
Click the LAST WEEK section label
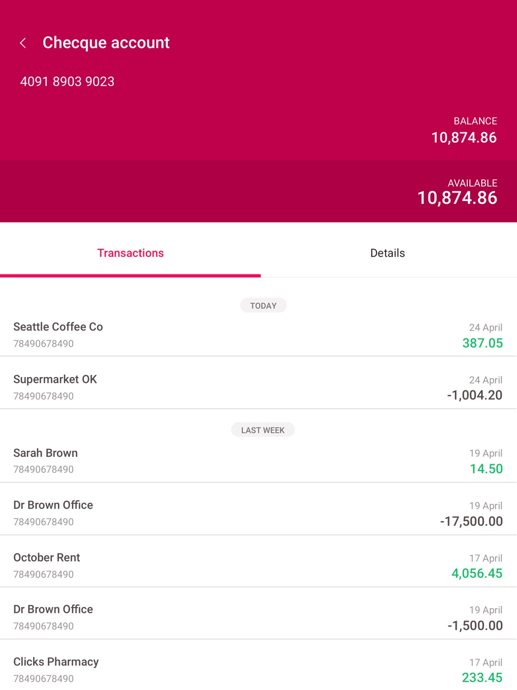pyautogui.click(x=263, y=430)
